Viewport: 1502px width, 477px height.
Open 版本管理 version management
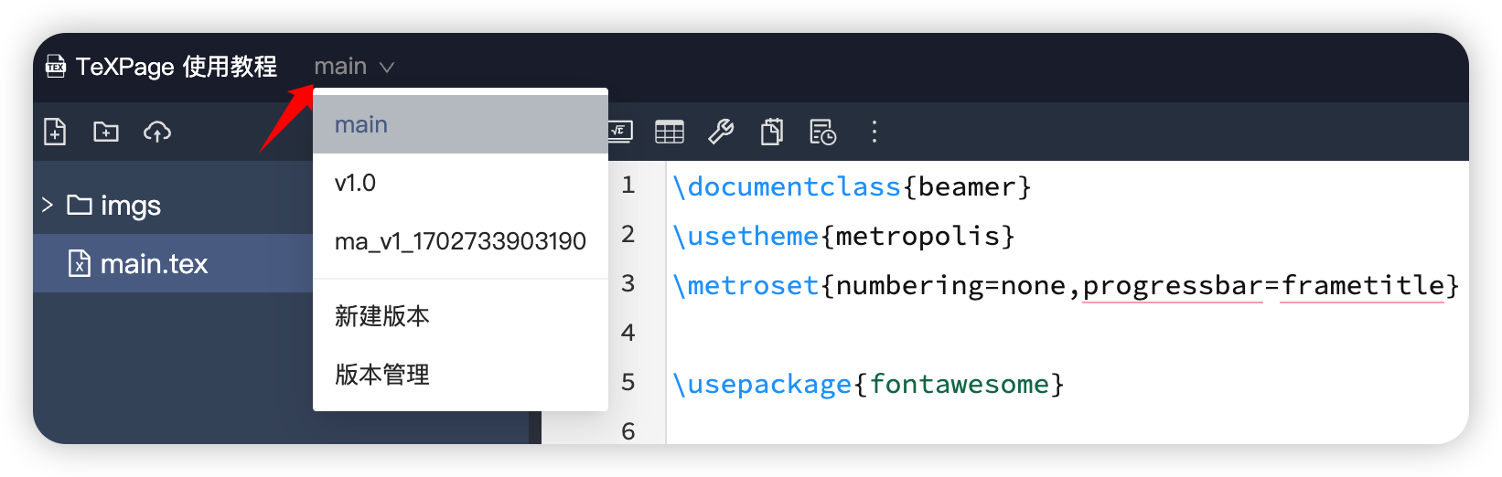(382, 375)
